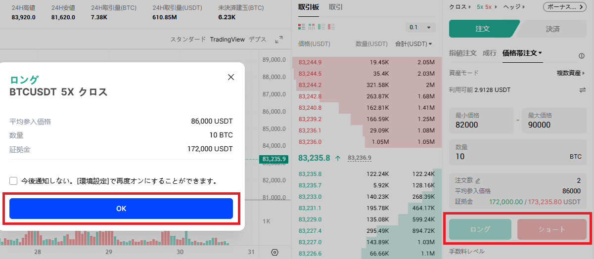Screen dimensions: 594x259
Task: Switch chart to TradingView mode
Action: coord(227,40)
